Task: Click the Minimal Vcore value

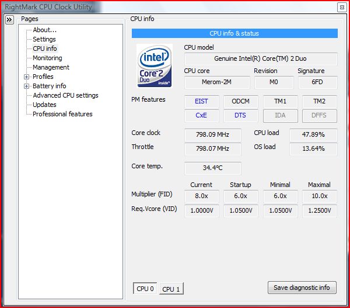Action: (280, 211)
